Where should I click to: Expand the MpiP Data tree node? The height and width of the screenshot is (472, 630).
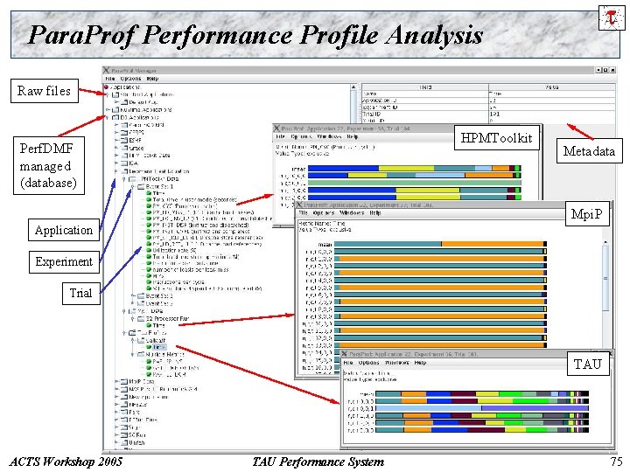point(116,381)
